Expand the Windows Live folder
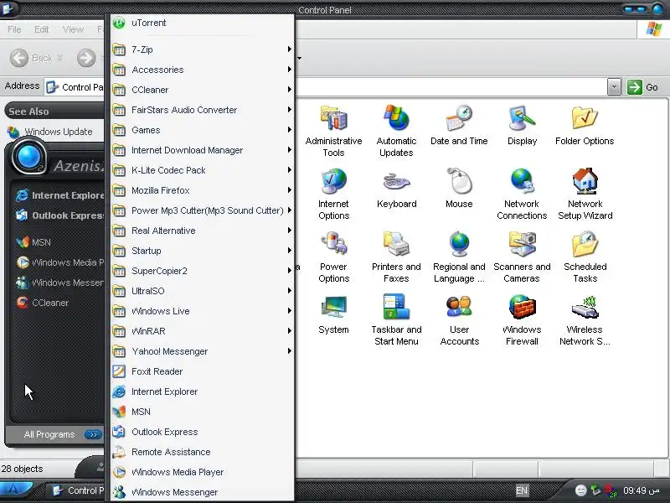Image resolution: width=670 pixels, height=503 pixels. pyautogui.click(x=203, y=310)
